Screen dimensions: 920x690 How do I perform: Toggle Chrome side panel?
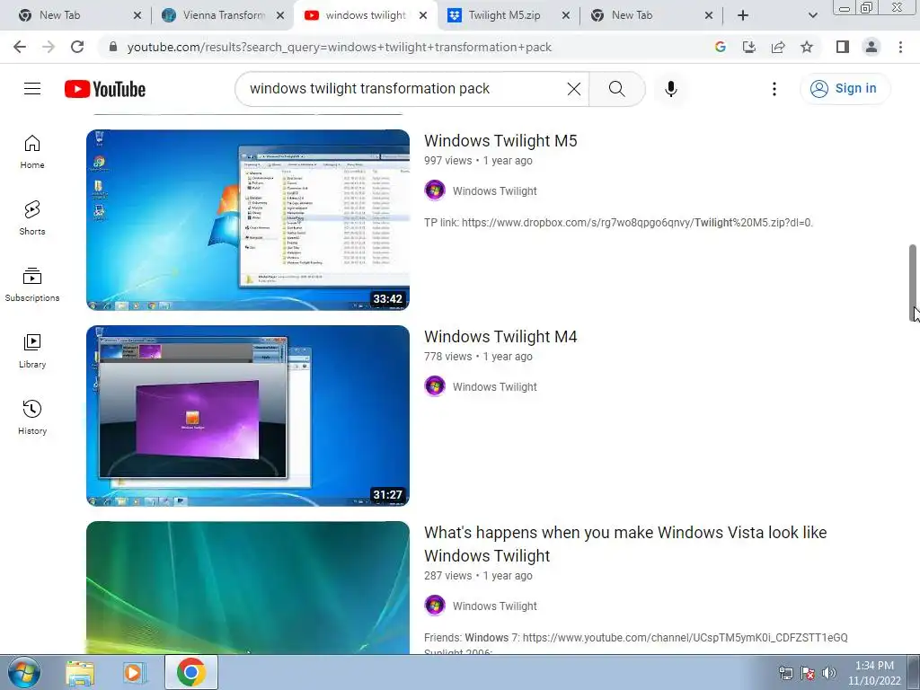coord(843,47)
